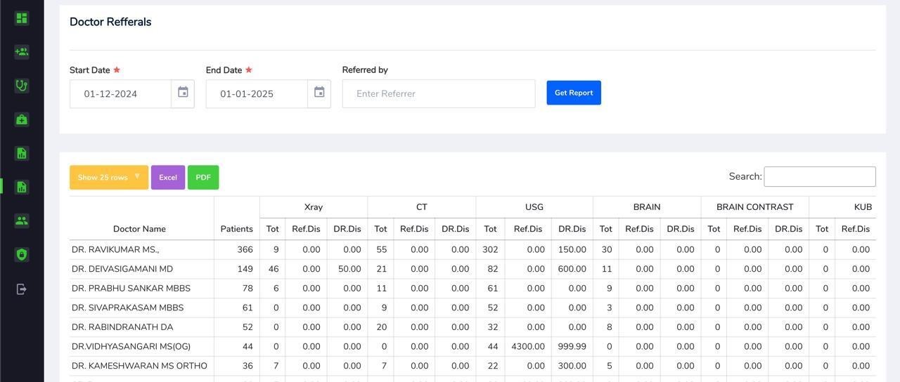
Task: Click the logout icon in sidebar
Action: point(22,289)
